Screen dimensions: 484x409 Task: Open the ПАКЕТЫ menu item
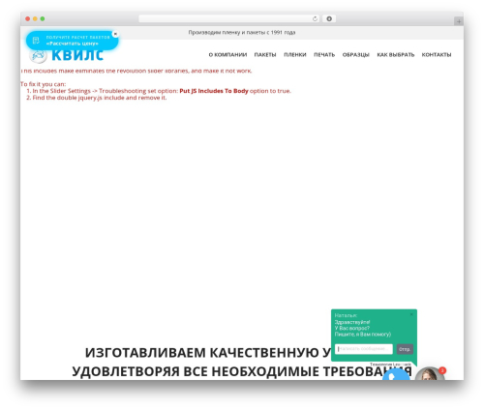click(x=265, y=55)
